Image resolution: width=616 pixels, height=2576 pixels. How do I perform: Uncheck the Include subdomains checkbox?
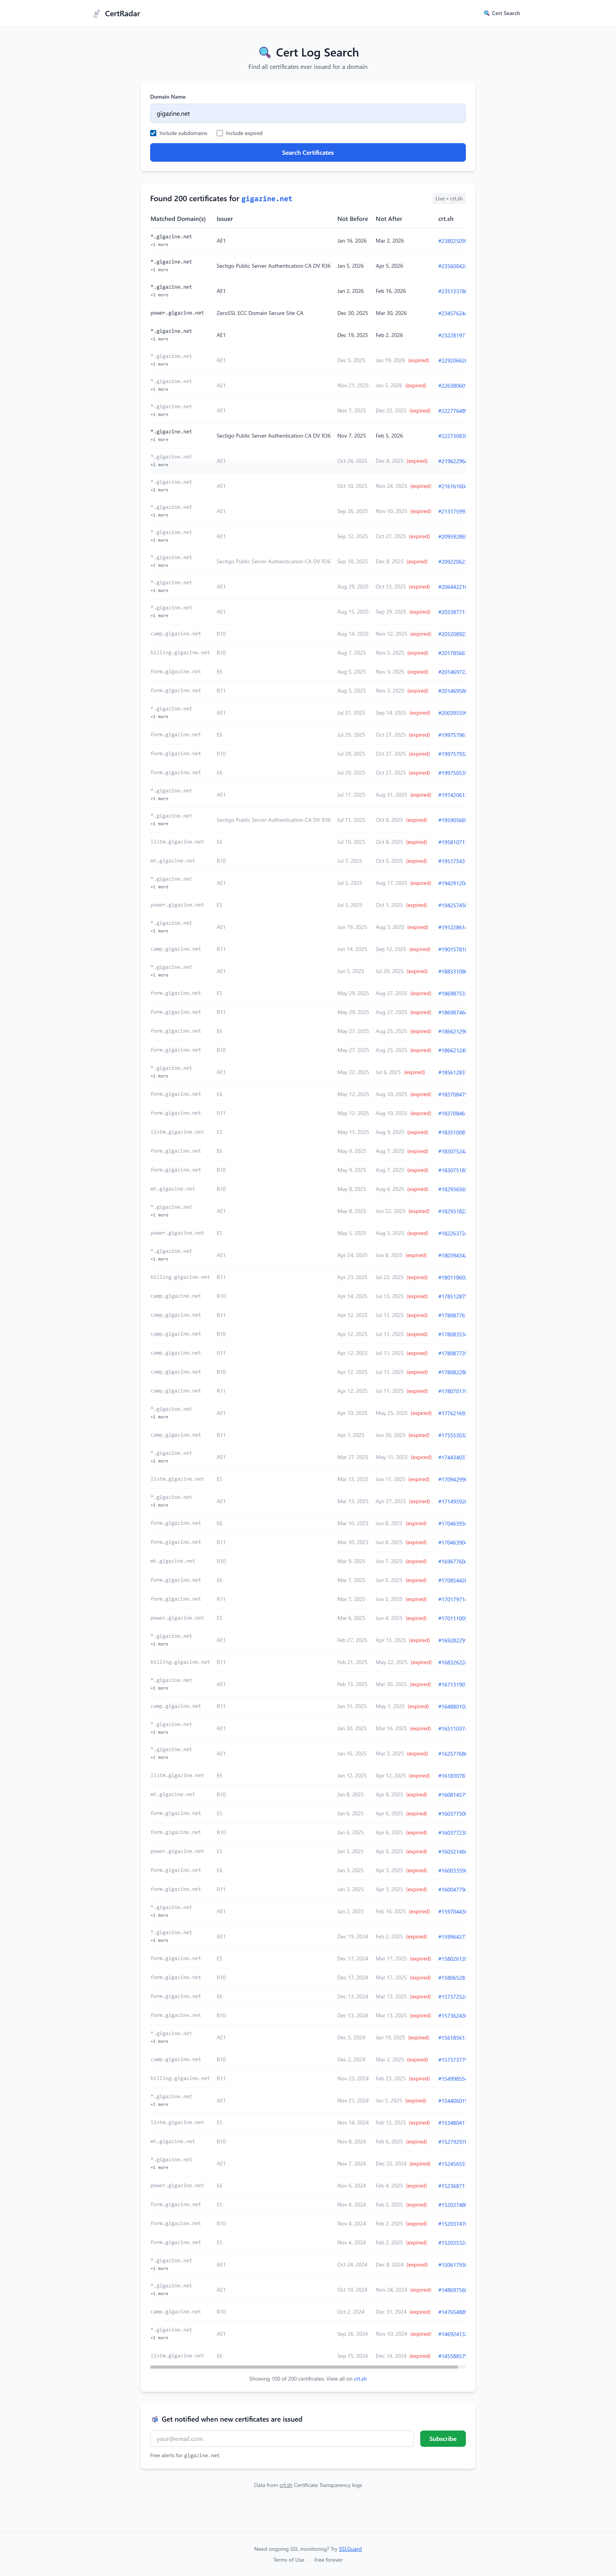pyautogui.click(x=153, y=133)
